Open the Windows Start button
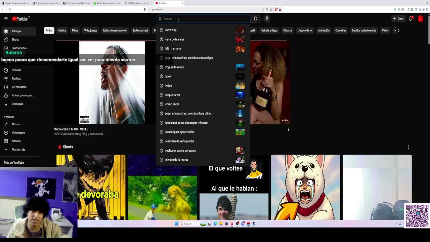430x242 pixels. click(x=176, y=224)
